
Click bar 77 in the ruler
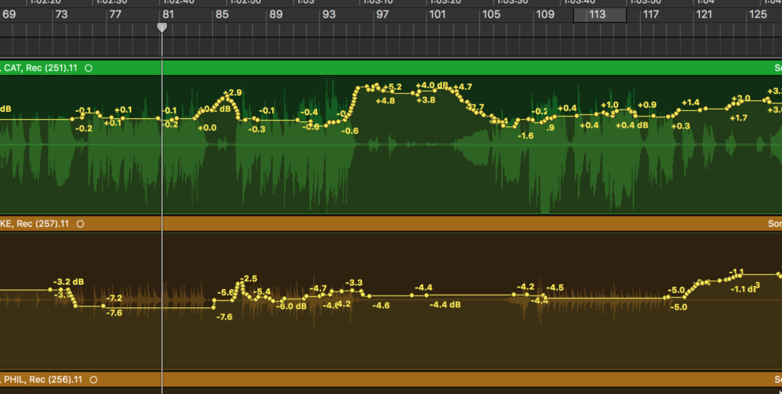[x=115, y=14]
